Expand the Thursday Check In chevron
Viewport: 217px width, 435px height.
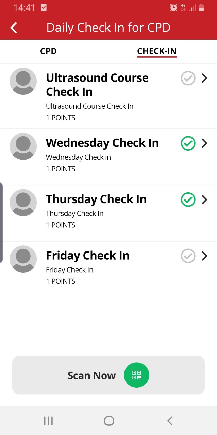(x=204, y=199)
